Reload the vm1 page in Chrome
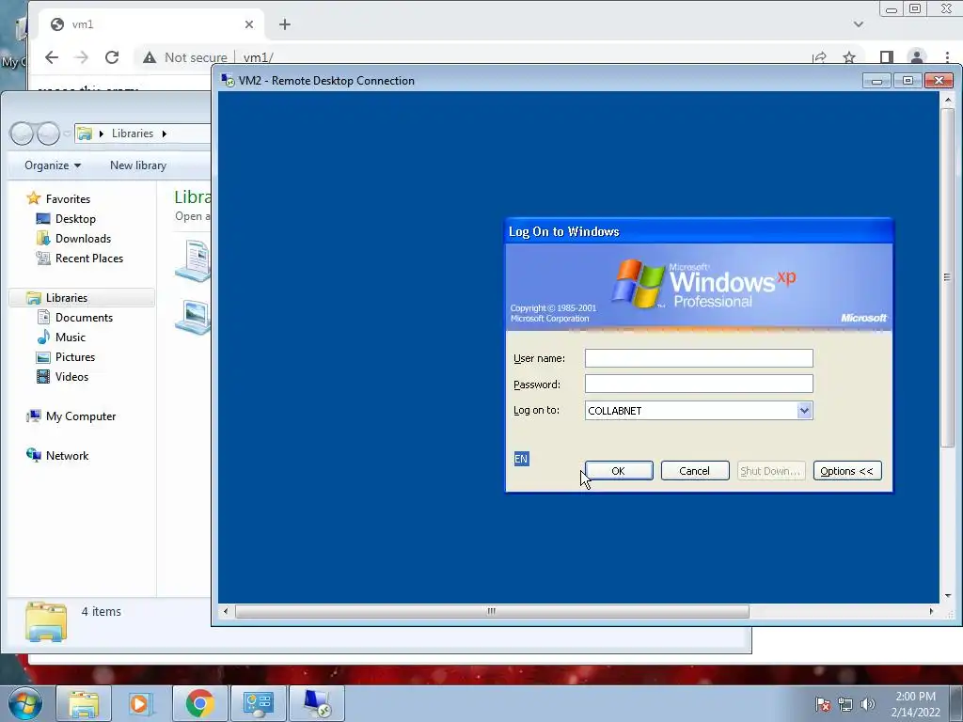Image resolution: width=963 pixels, height=722 pixels. click(x=112, y=57)
